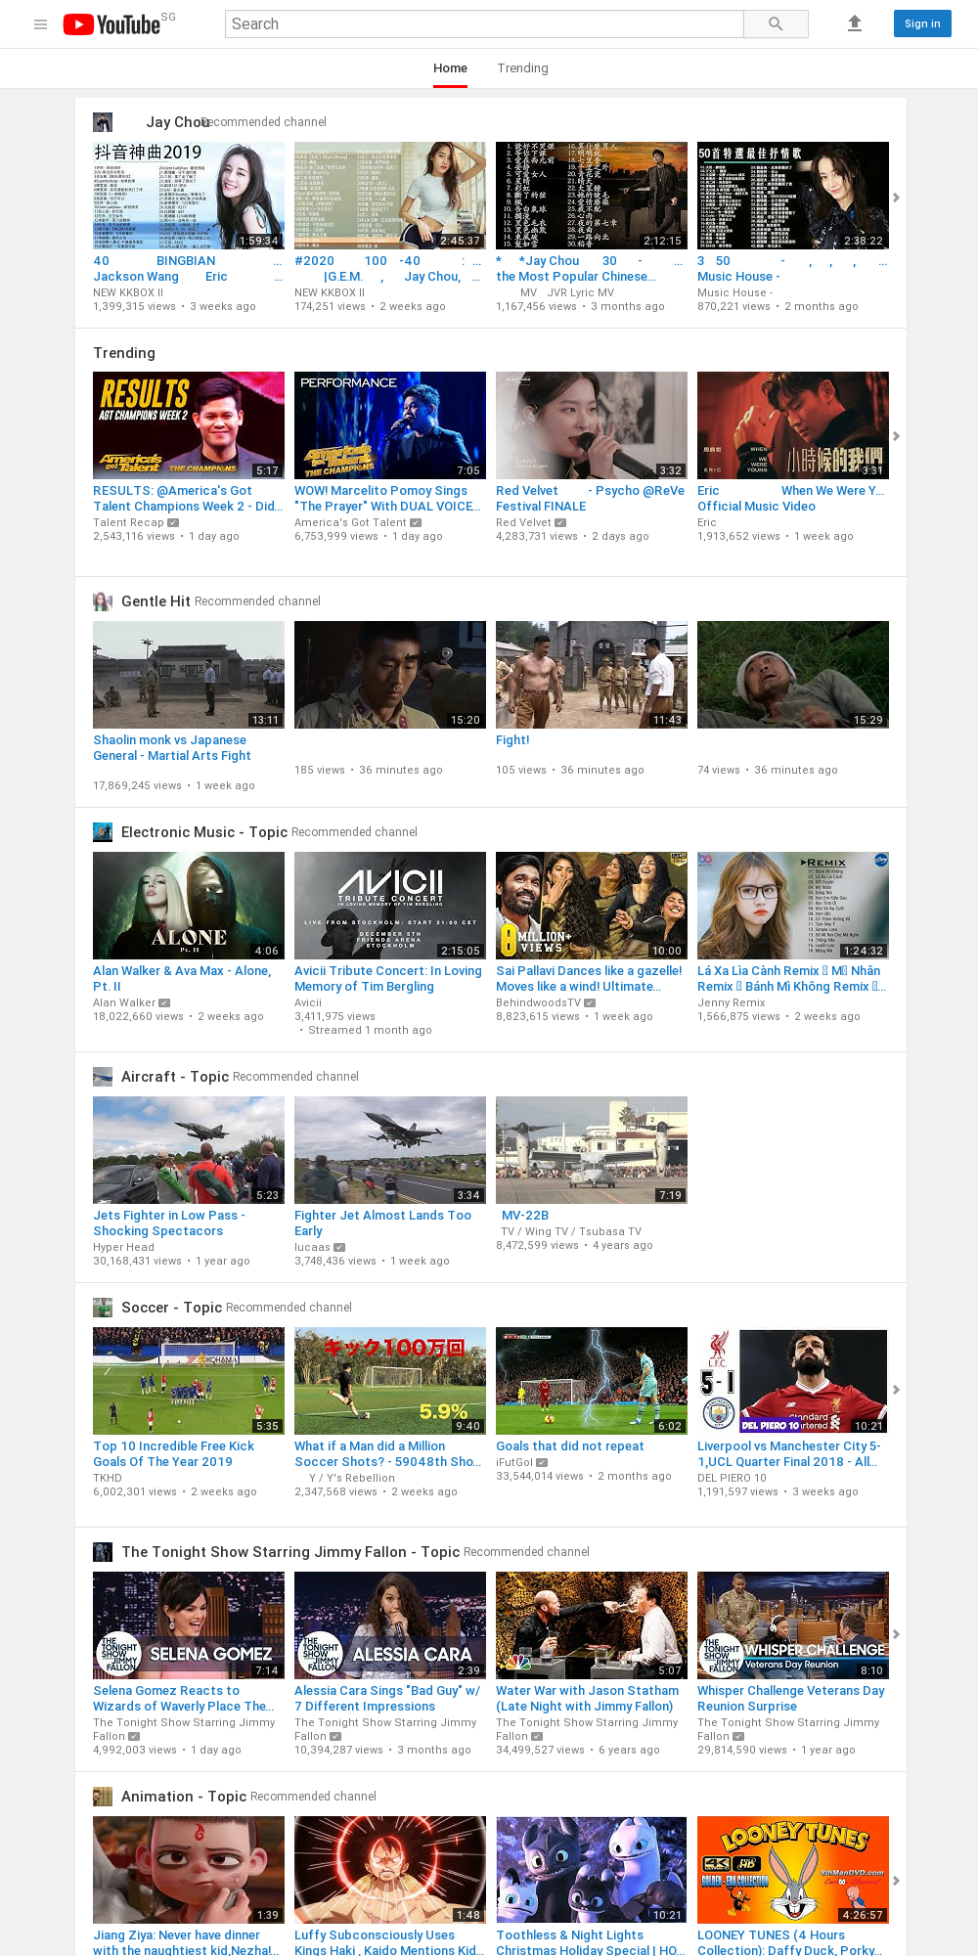Open AGT Champions Week 2 results thumbnail
The height and width of the screenshot is (1956, 978).
coord(189,425)
